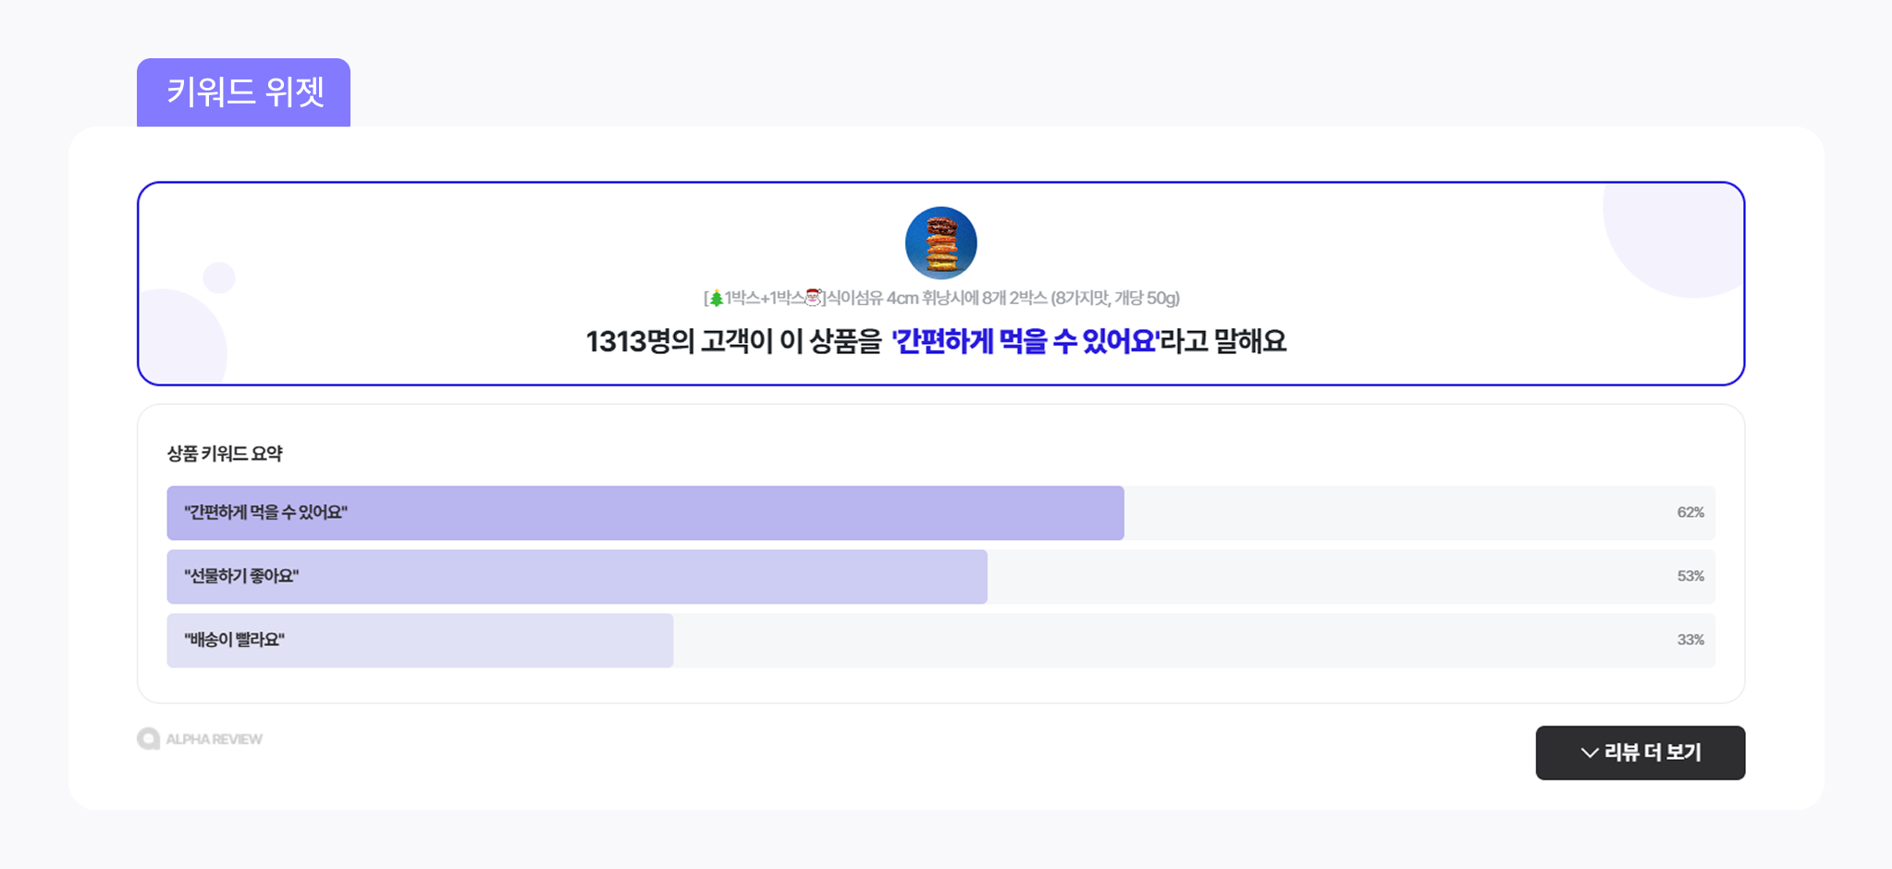The height and width of the screenshot is (869, 1892).
Task: Click the "간편하게 먹을 수 있어요" keyword bar
Action: [645, 512]
